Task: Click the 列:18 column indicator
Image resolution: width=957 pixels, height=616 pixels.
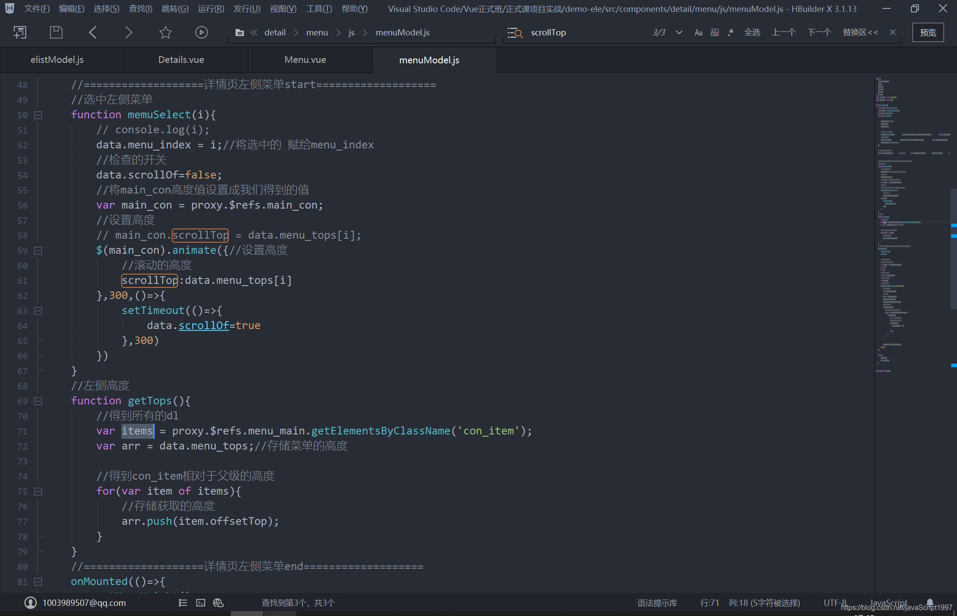Action: [764, 603]
